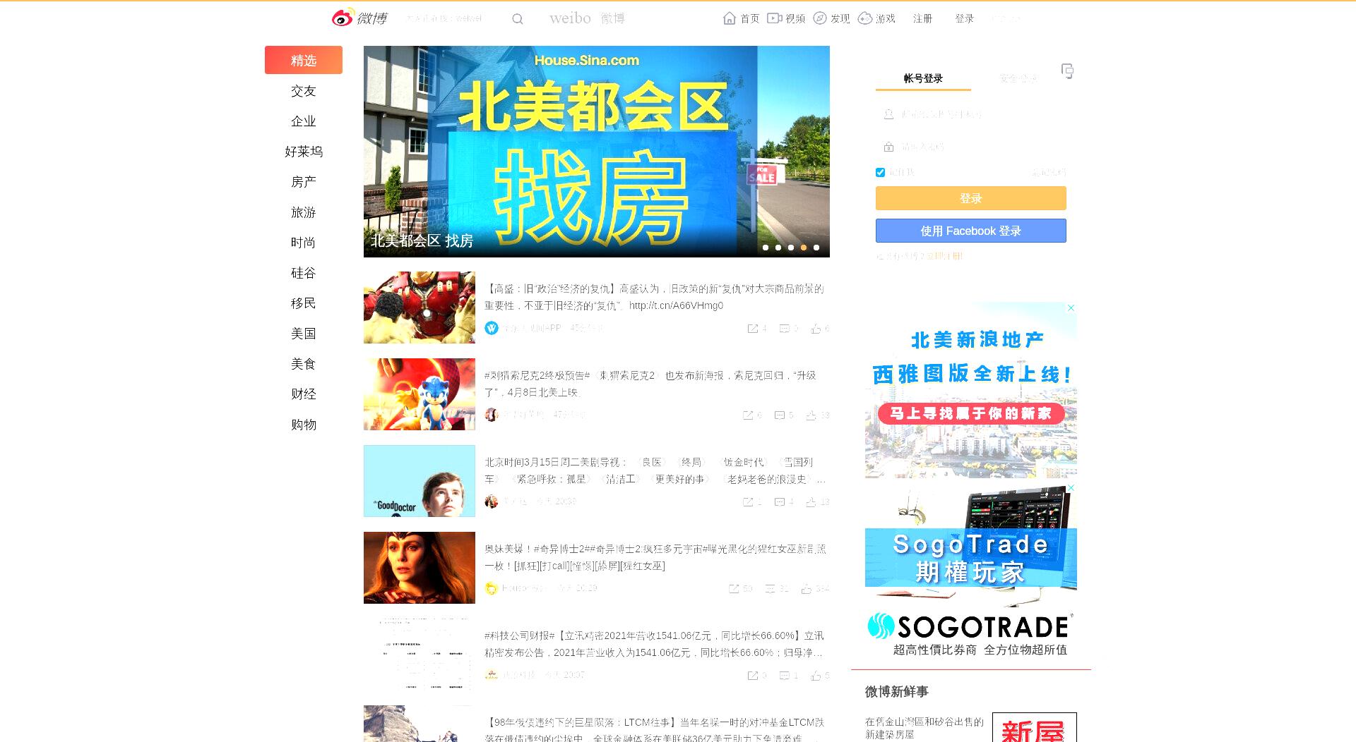The image size is (1356, 742).
Task: Switch to 帐号登录 tab
Action: point(923,78)
